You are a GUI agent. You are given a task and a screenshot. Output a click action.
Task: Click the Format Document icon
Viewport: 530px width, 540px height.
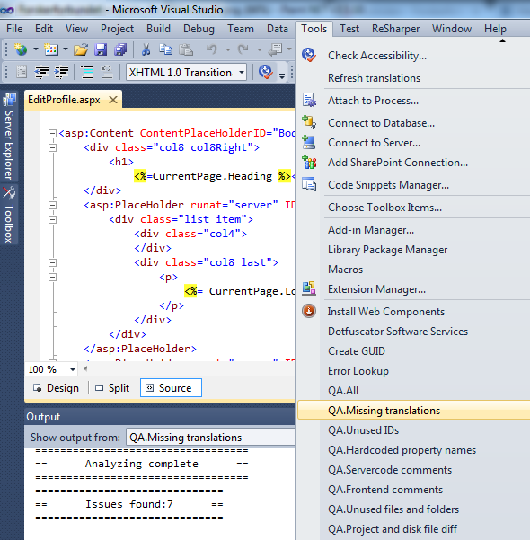87,72
